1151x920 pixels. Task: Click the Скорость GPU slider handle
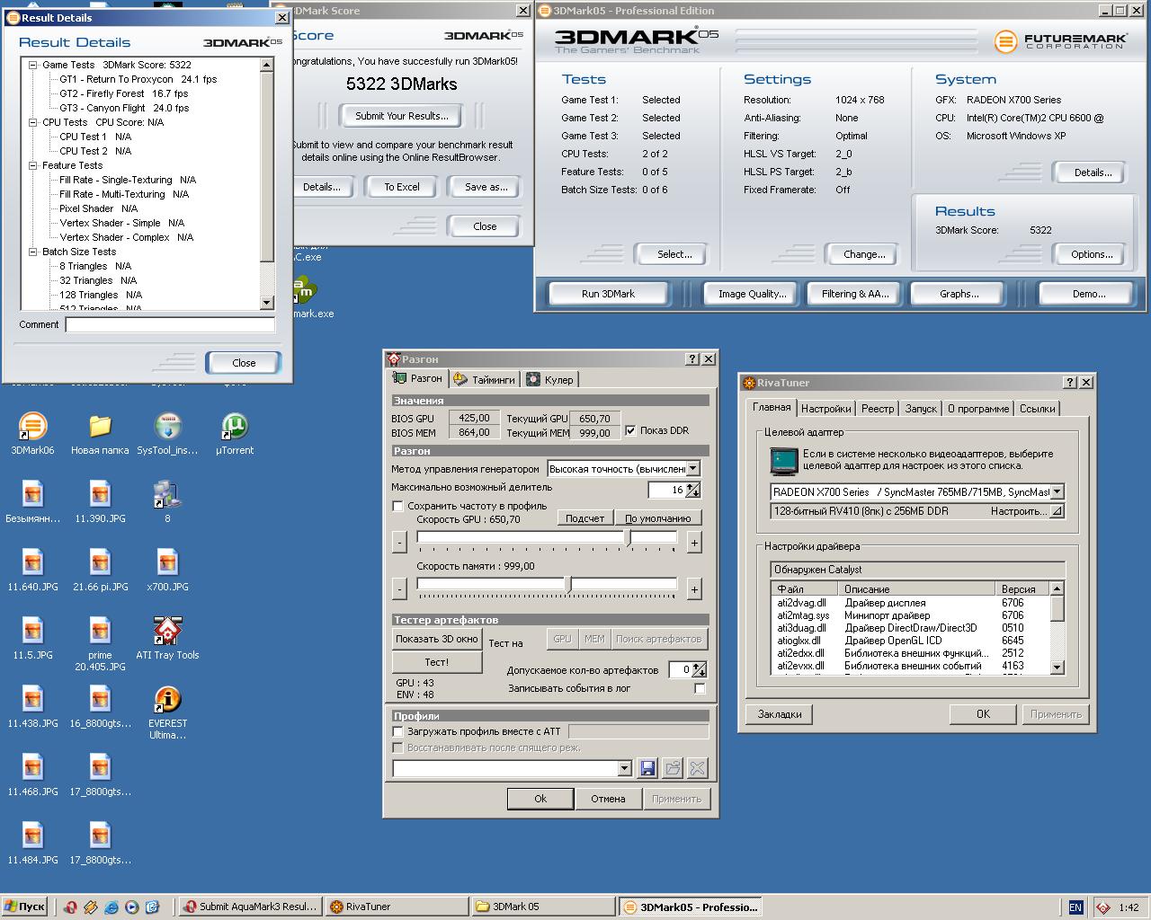(x=629, y=537)
